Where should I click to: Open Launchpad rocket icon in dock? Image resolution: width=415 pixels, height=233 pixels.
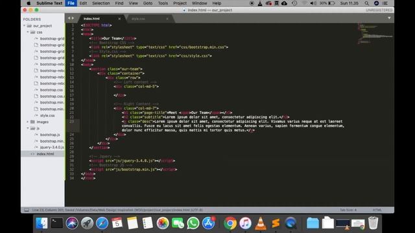(87, 223)
